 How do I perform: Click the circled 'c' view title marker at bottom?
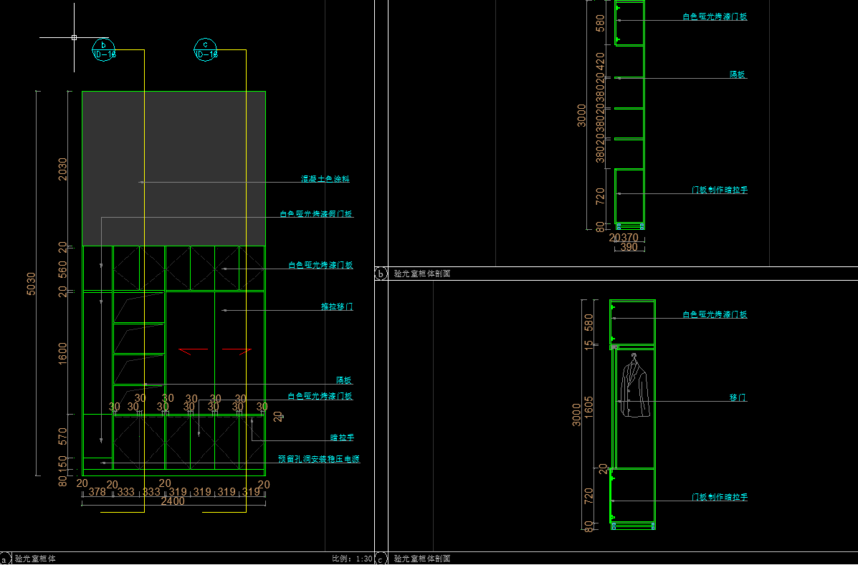381,559
